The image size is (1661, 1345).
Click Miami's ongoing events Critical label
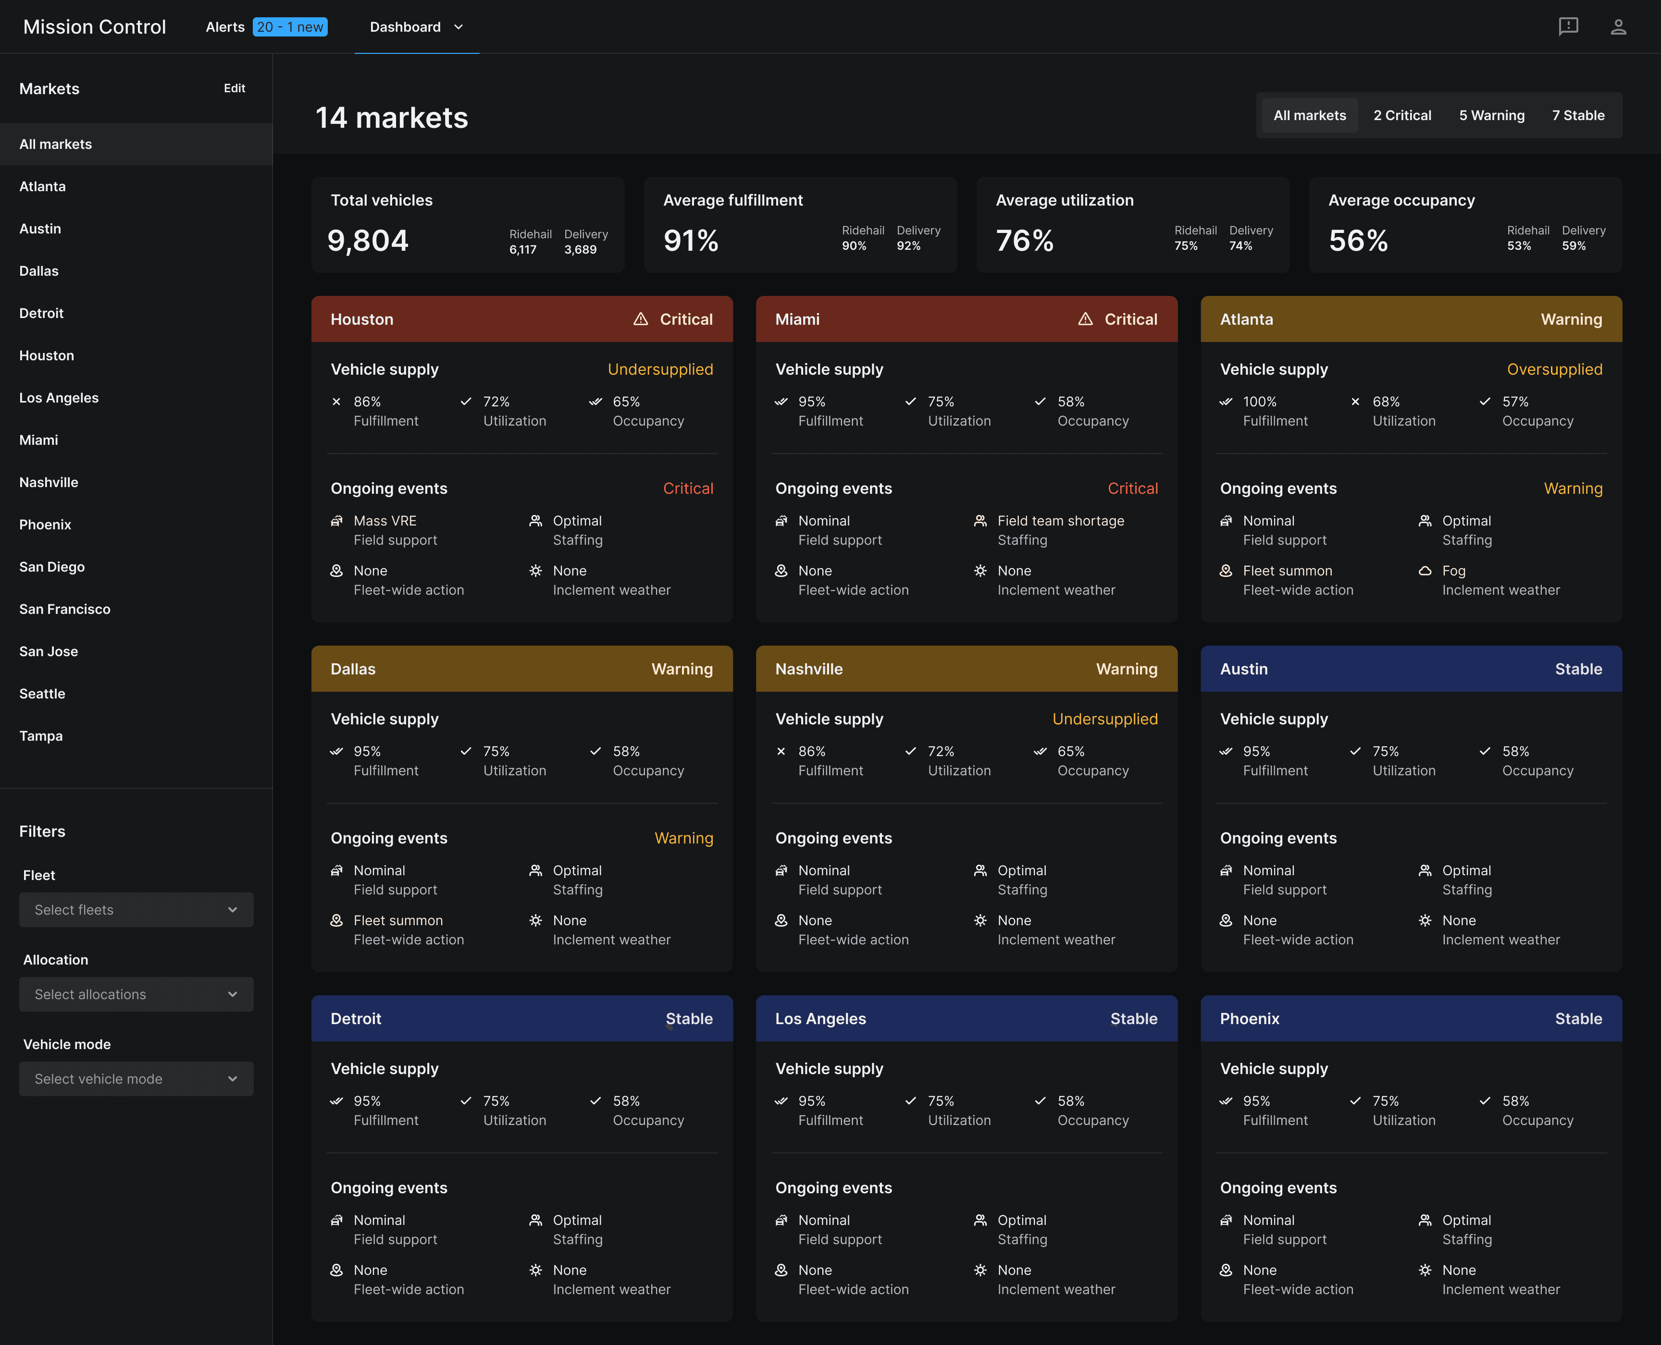[x=1132, y=489]
